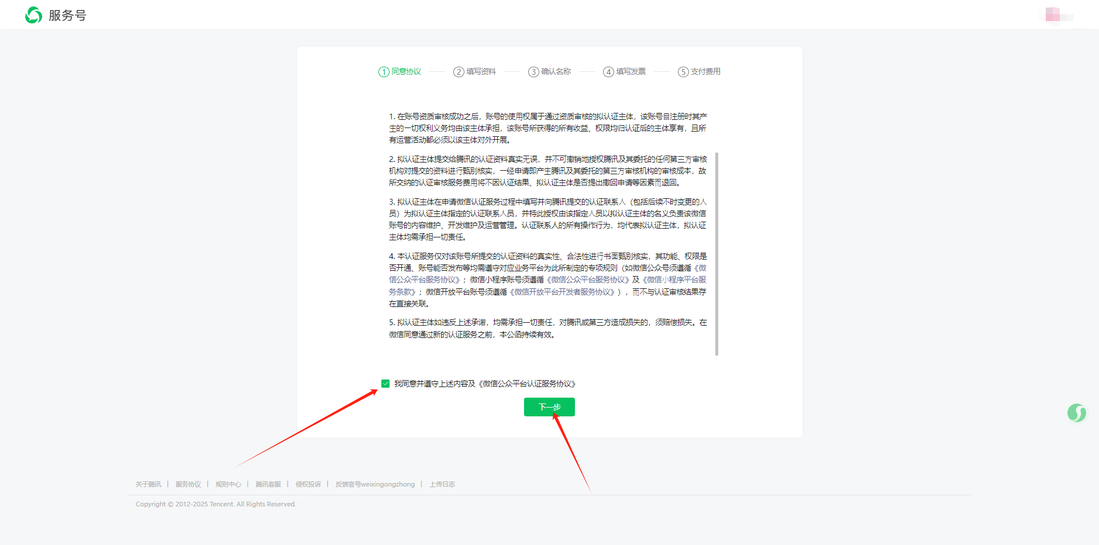Click the circled number 1 step icon
Image resolution: width=1099 pixels, height=545 pixels.
384,72
